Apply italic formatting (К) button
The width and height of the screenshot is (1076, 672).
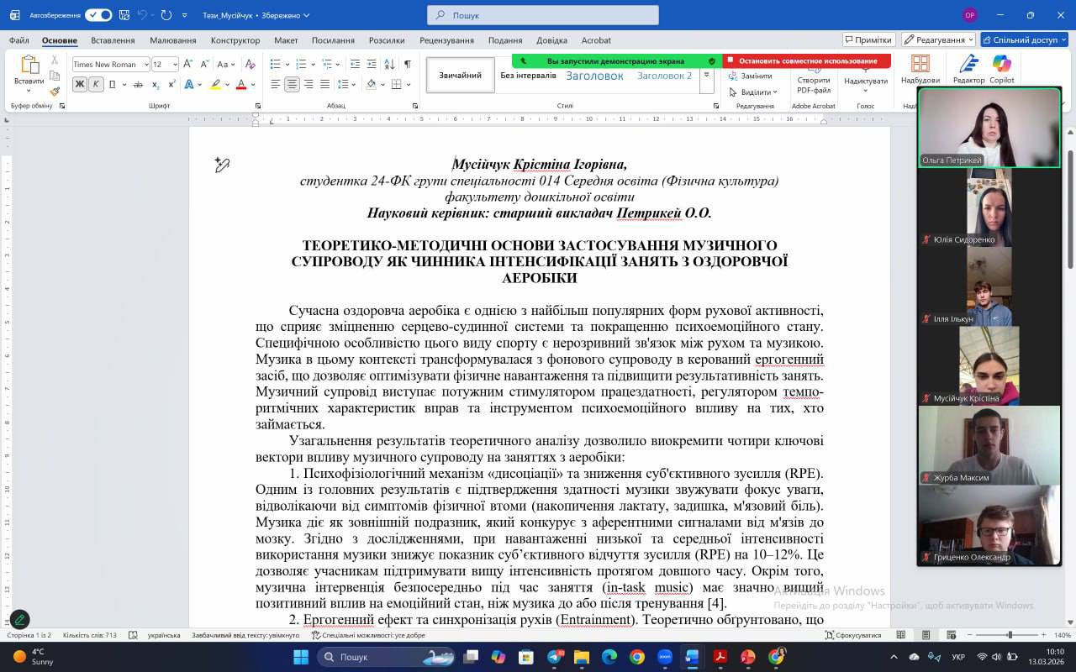(x=96, y=84)
